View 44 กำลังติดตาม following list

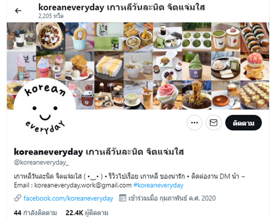tap(35, 213)
